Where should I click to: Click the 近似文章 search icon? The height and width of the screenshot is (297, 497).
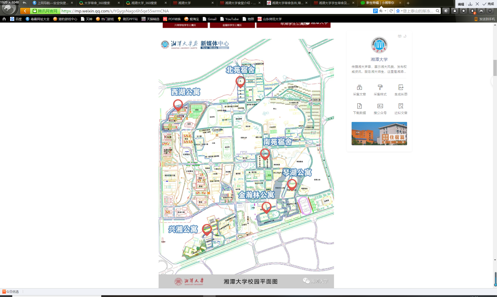pyautogui.click(x=401, y=109)
